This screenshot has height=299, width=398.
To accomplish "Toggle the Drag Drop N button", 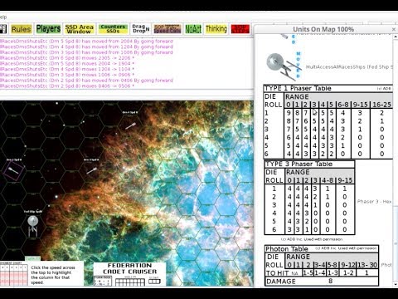I will coord(141,29).
